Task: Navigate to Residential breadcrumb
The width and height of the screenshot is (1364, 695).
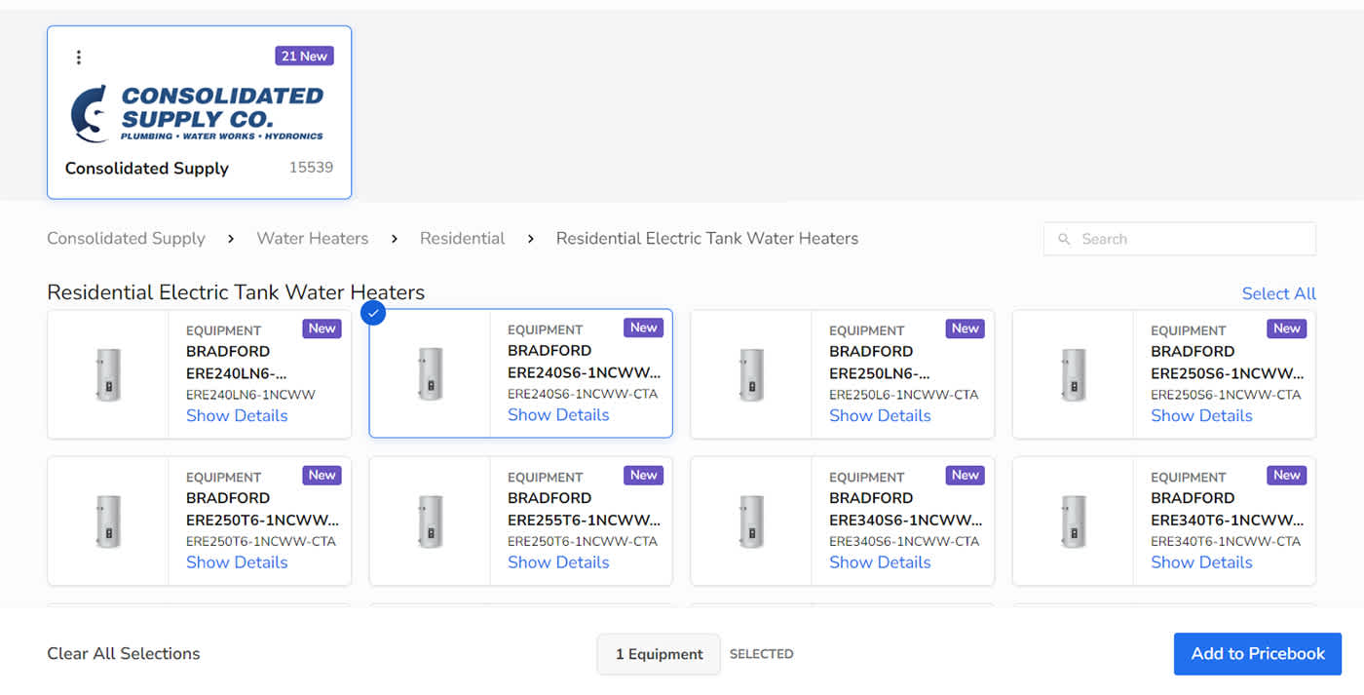Action: click(x=462, y=239)
